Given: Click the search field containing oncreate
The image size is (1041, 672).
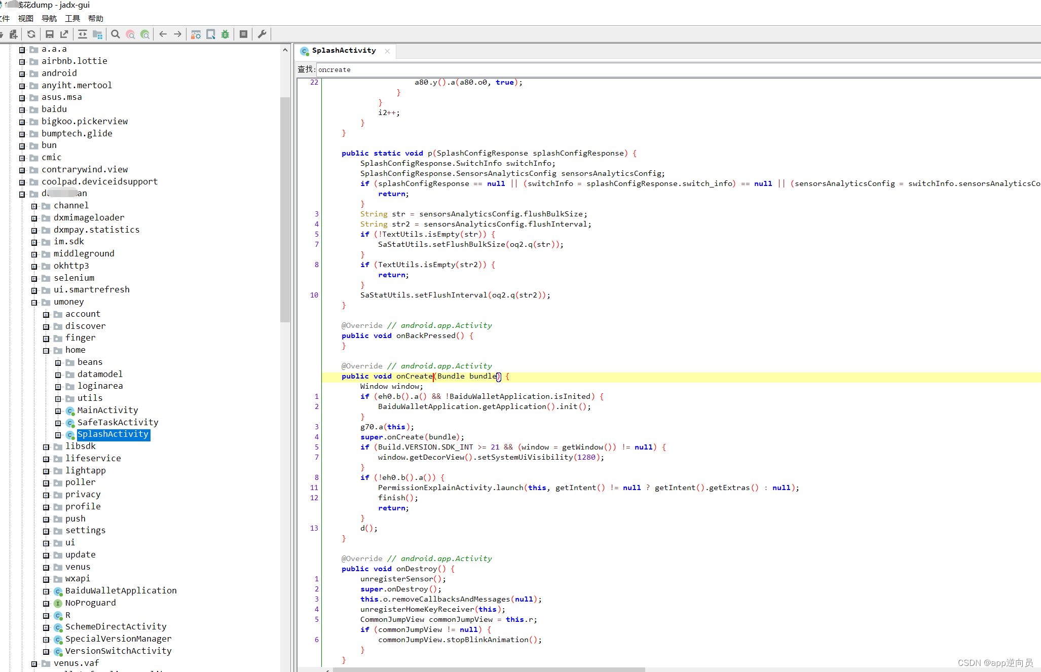Looking at the screenshot, I should [x=678, y=69].
